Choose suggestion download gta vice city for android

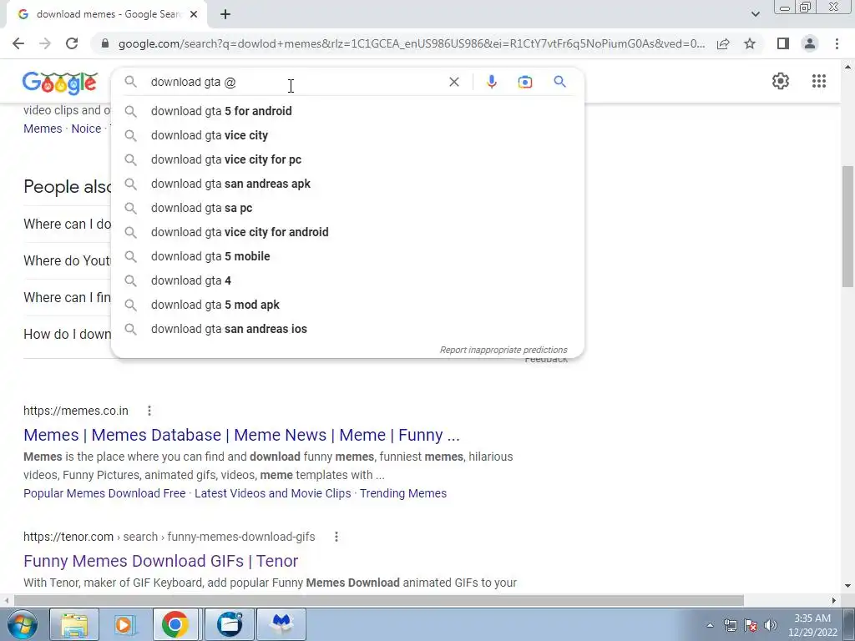tap(347, 232)
